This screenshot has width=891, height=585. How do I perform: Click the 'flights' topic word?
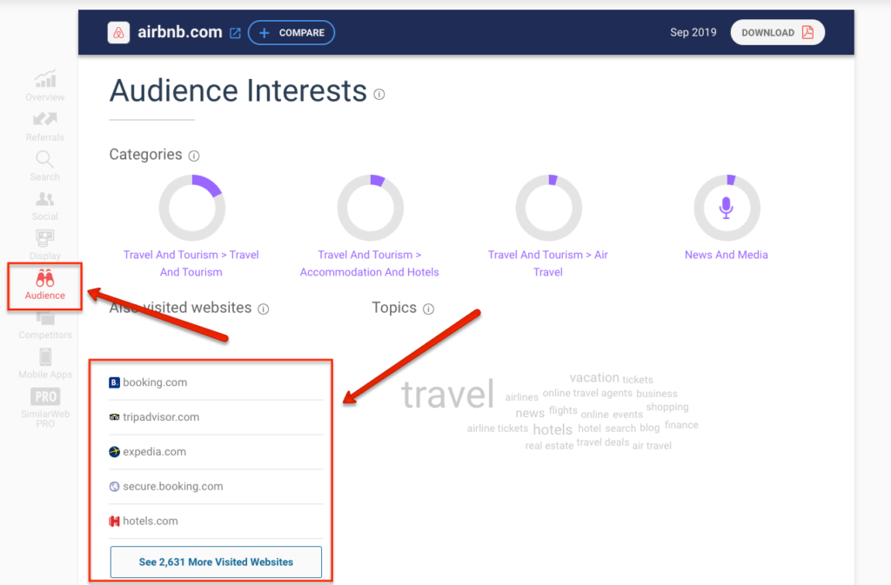563,410
